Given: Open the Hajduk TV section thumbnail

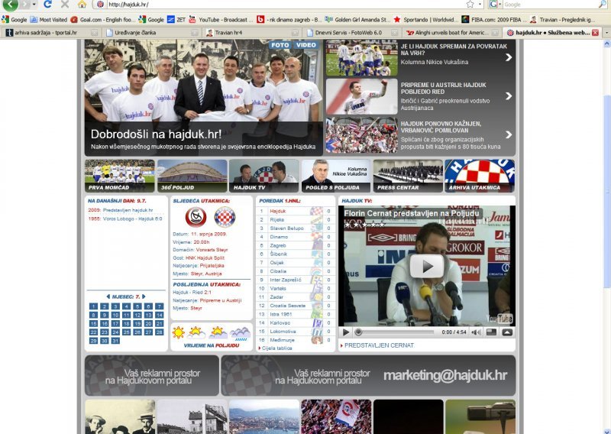Looking at the screenshot, I should click(x=263, y=176).
